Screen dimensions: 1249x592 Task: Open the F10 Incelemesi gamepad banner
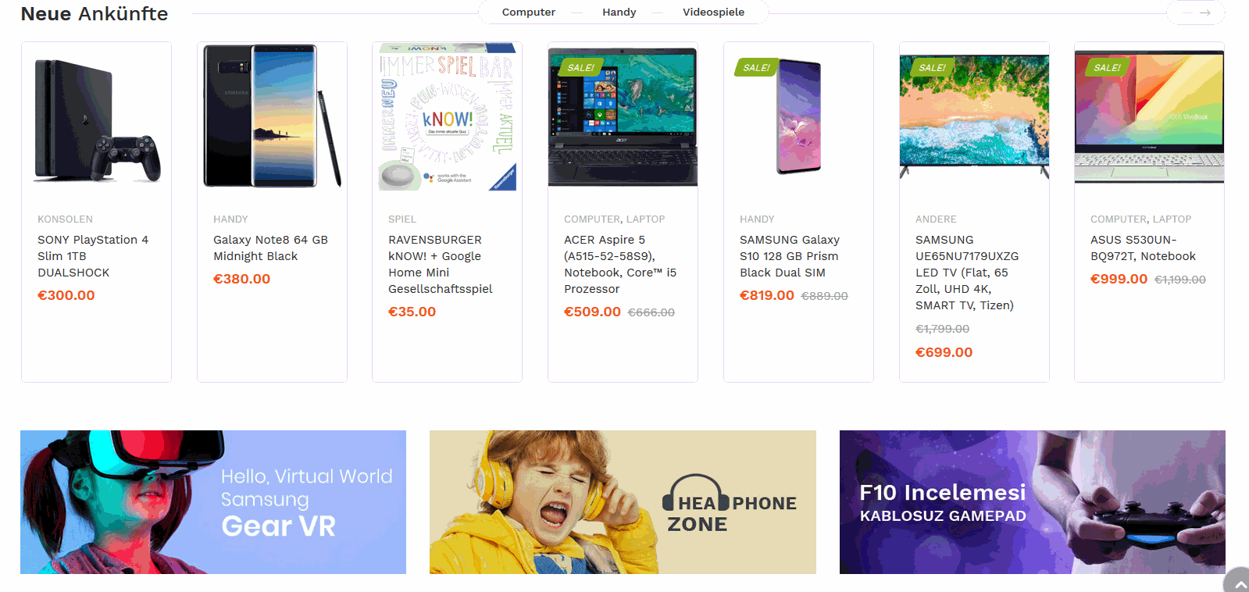(x=1033, y=502)
